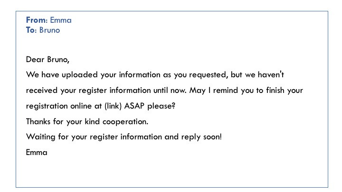Click the phrase "reply soon!"
The height and width of the screenshot is (192, 342).
click(x=201, y=137)
